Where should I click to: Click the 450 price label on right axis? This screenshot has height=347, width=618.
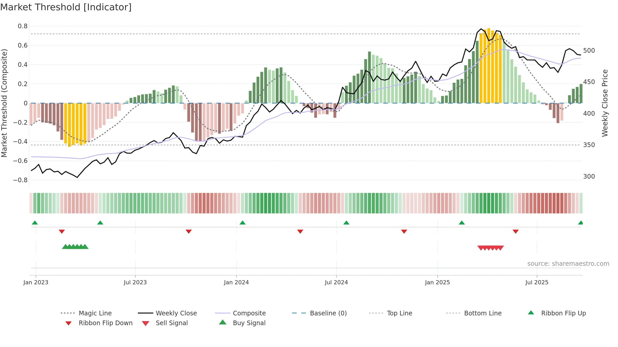[x=589, y=82]
